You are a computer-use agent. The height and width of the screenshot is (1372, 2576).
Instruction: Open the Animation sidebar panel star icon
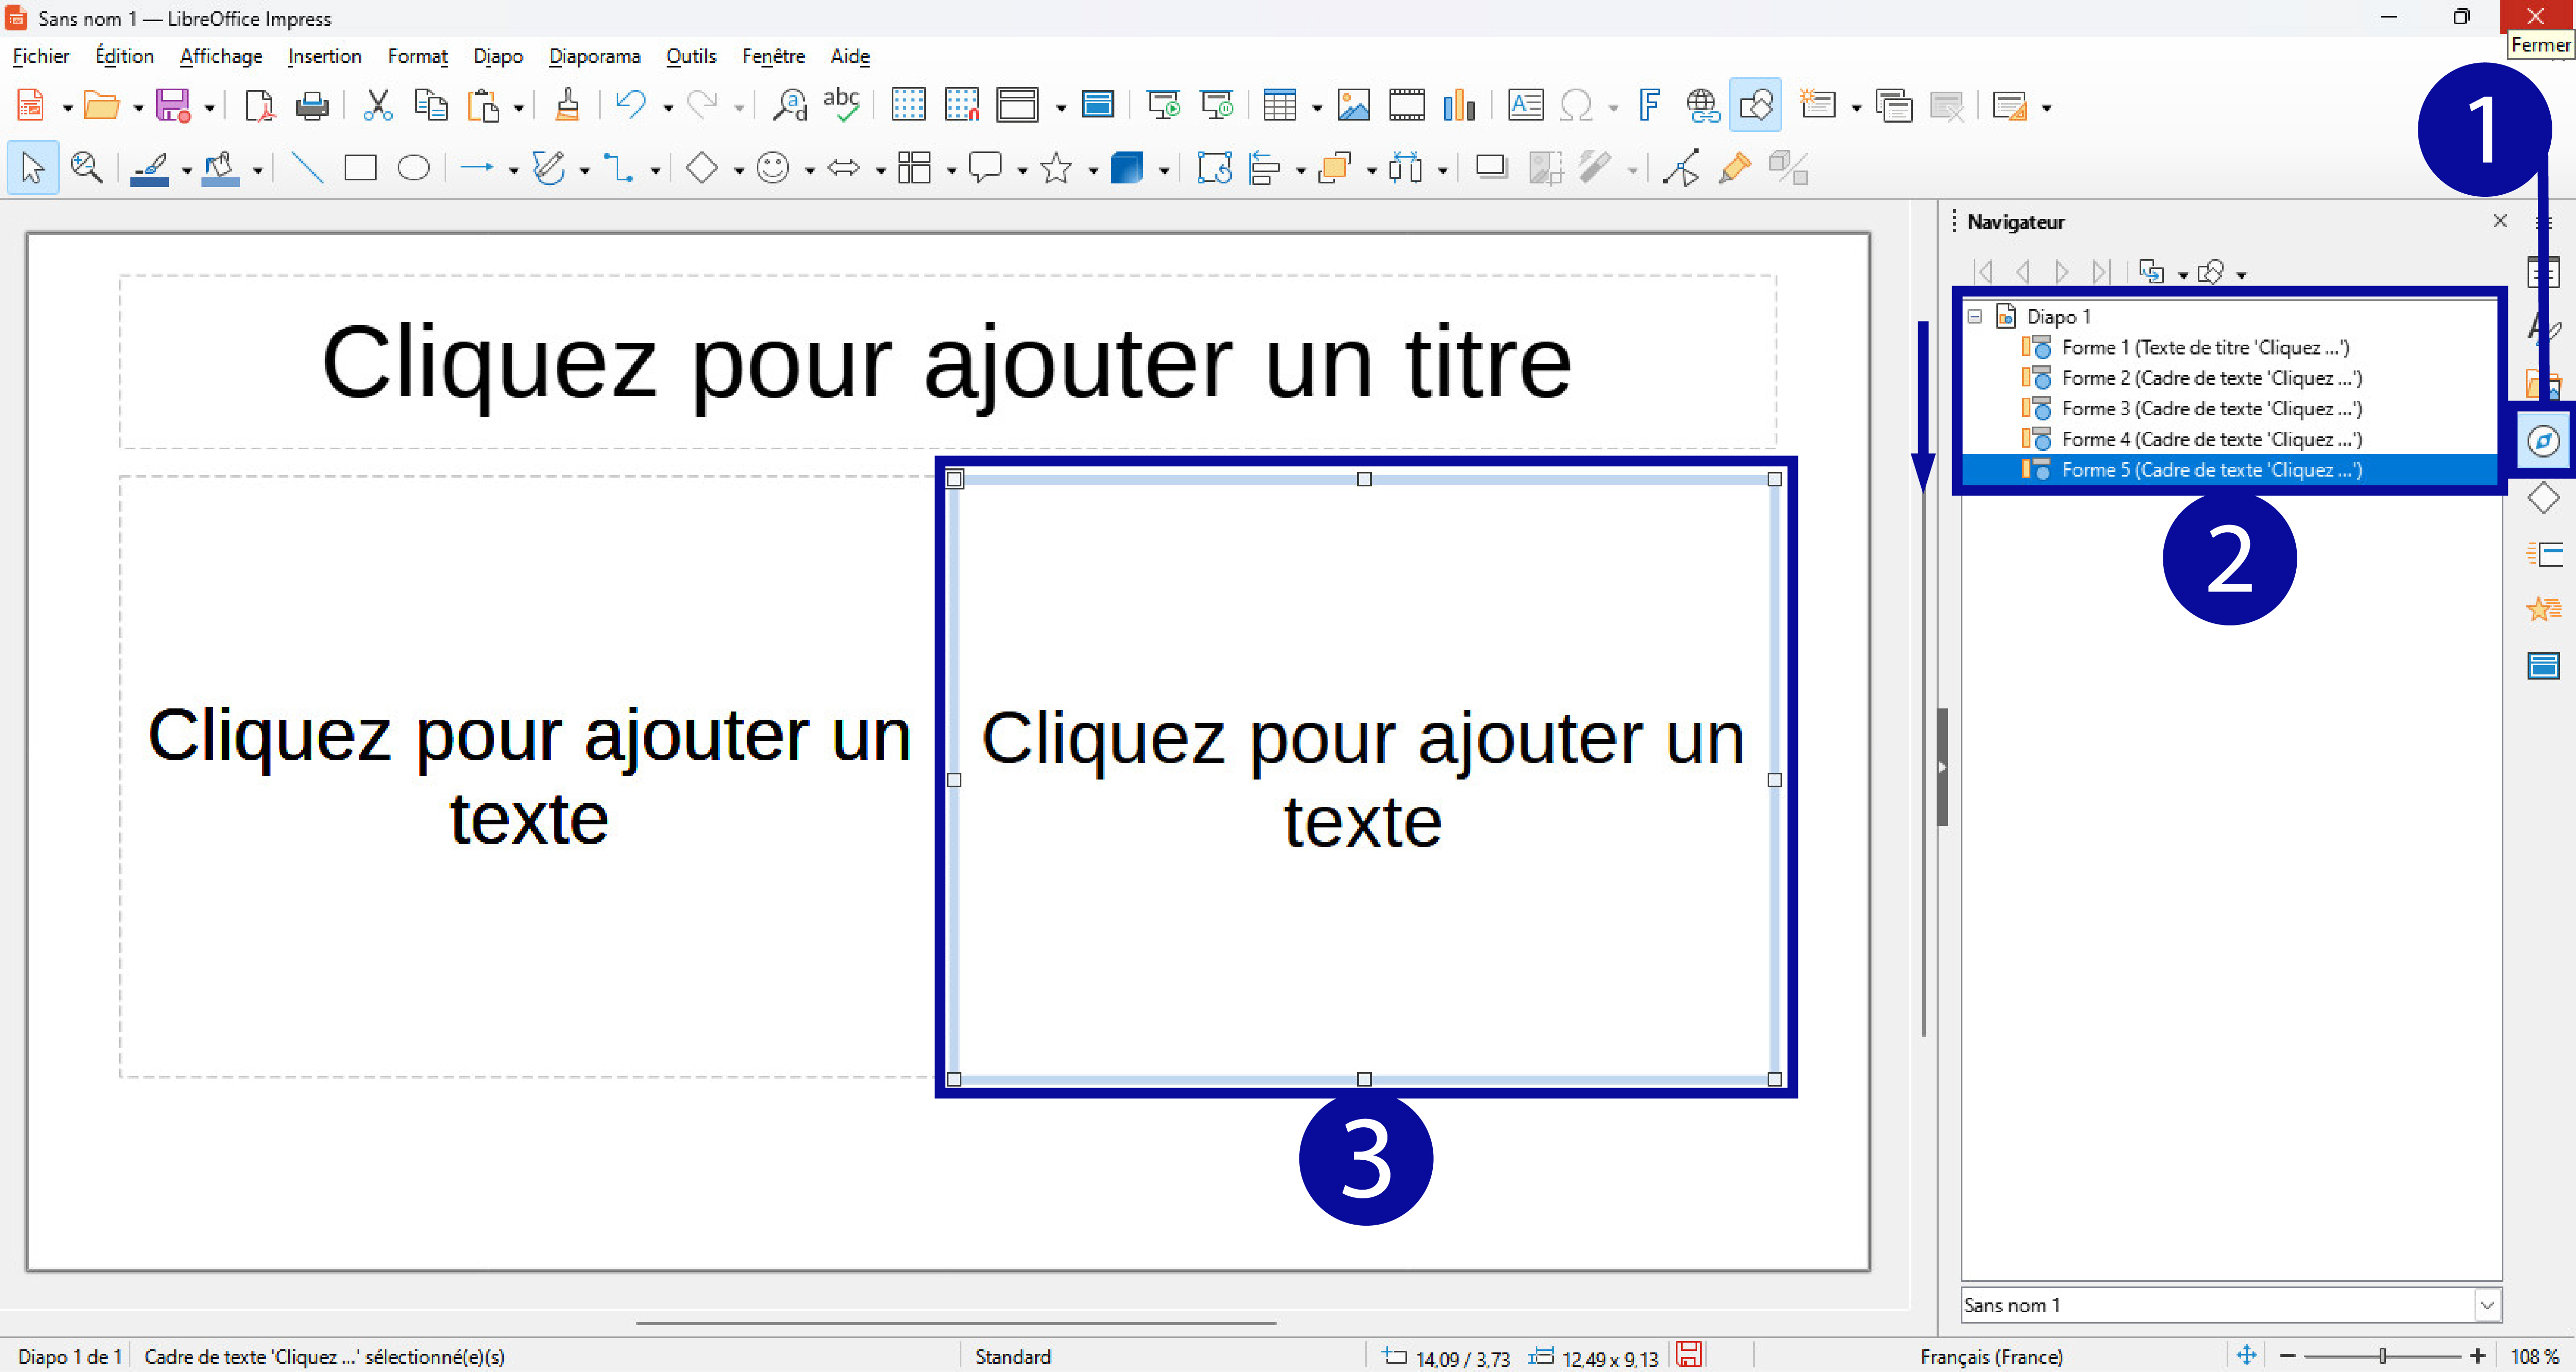(x=2542, y=609)
